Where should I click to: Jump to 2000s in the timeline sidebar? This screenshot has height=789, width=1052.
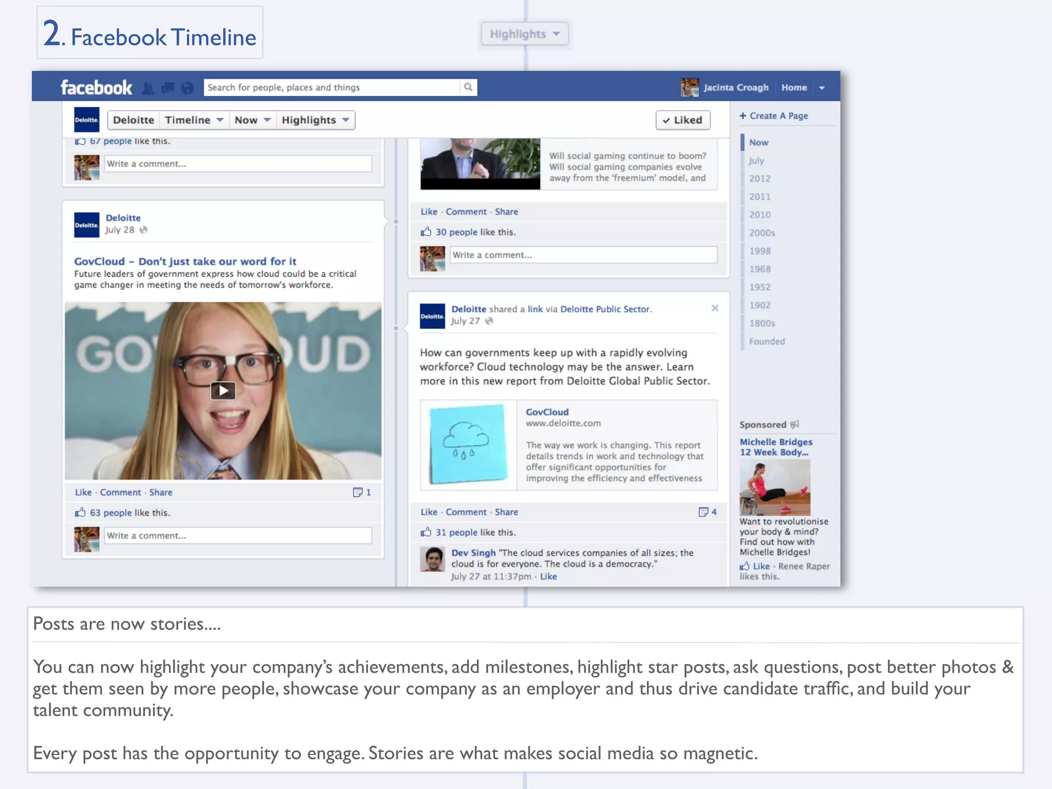click(x=762, y=233)
